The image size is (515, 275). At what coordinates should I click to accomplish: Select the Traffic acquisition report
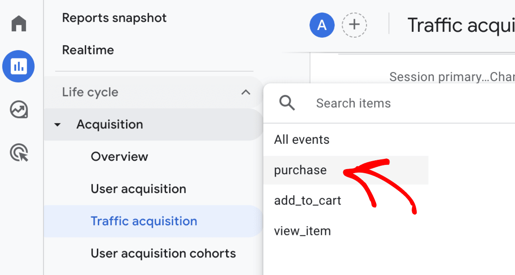point(144,221)
